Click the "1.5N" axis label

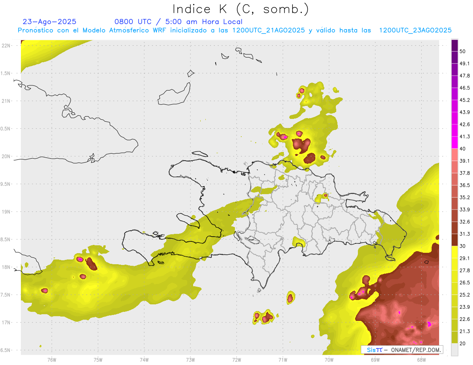pos(6,73)
